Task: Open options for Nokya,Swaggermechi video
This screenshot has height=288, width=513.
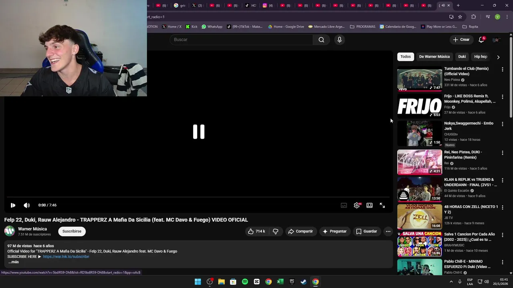Action: [x=503, y=124]
